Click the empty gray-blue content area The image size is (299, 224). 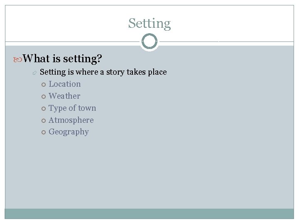coord(187,166)
